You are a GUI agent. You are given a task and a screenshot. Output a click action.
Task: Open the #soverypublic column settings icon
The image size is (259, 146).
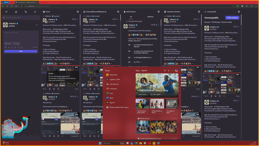click(x=239, y=12)
